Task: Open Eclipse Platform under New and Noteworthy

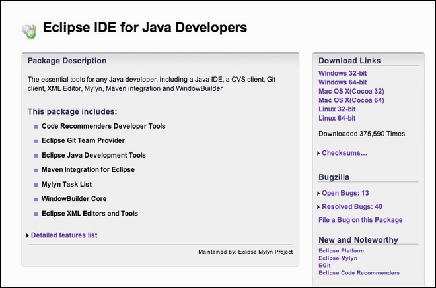Action: point(341,251)
